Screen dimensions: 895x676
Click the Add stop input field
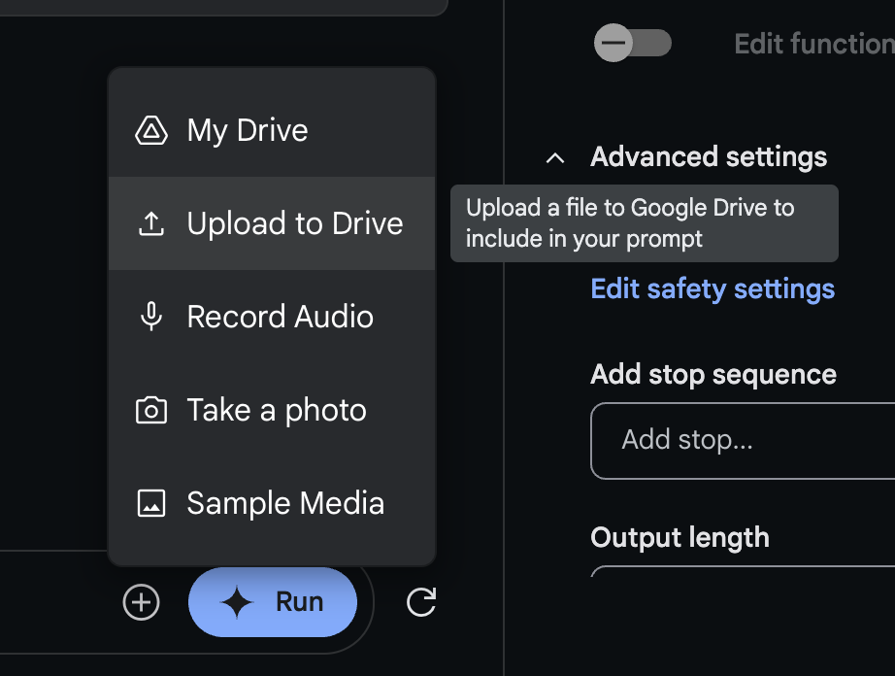tap(743, 440)
